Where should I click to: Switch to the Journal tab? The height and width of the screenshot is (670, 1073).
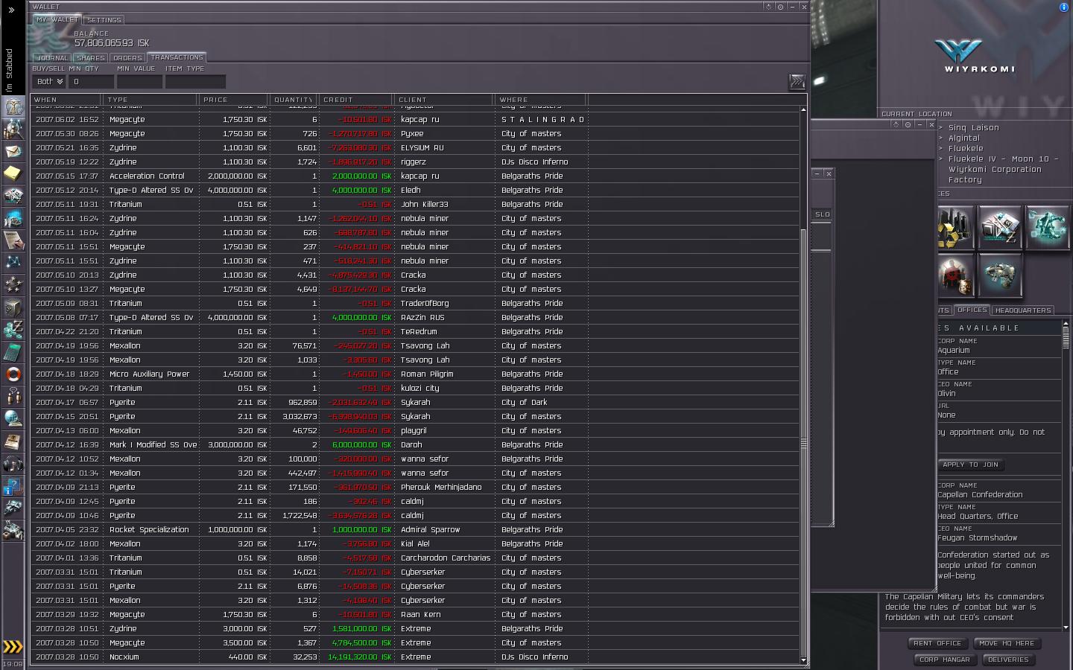(52, 57)
